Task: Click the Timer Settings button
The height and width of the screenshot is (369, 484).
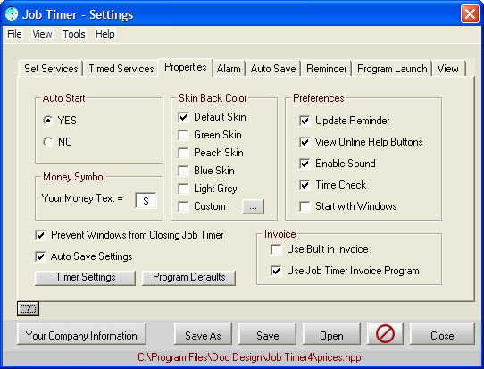Action: pyautogui.click(x=85, y=278)
